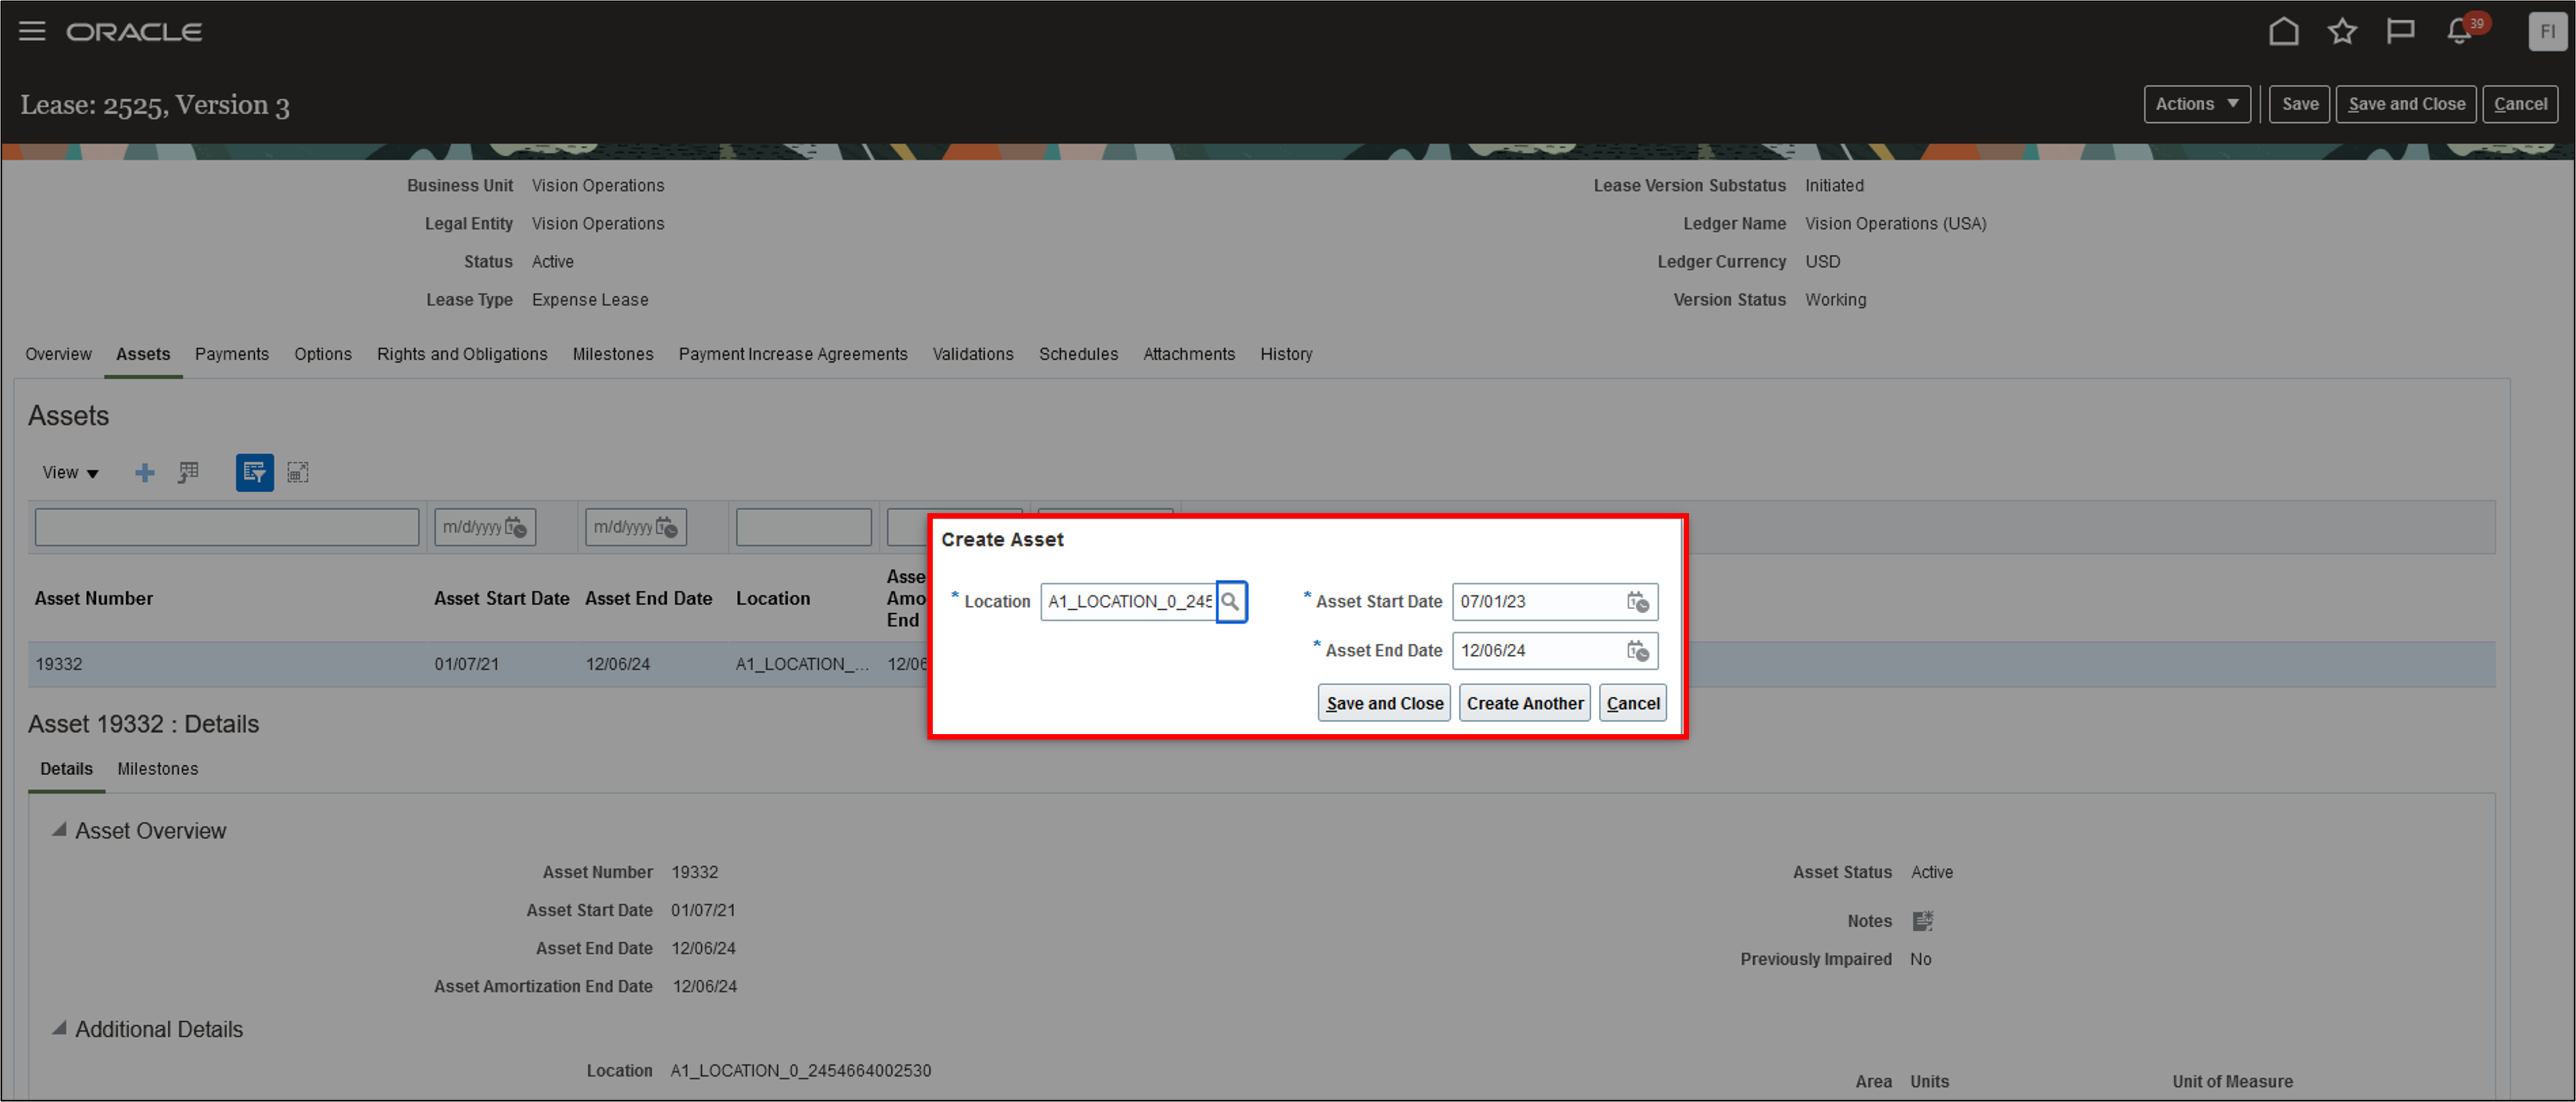The width and height of the screenshot is (2576, 1102).
Task: Open the Notes icon
Action: tap(1922, 921)
